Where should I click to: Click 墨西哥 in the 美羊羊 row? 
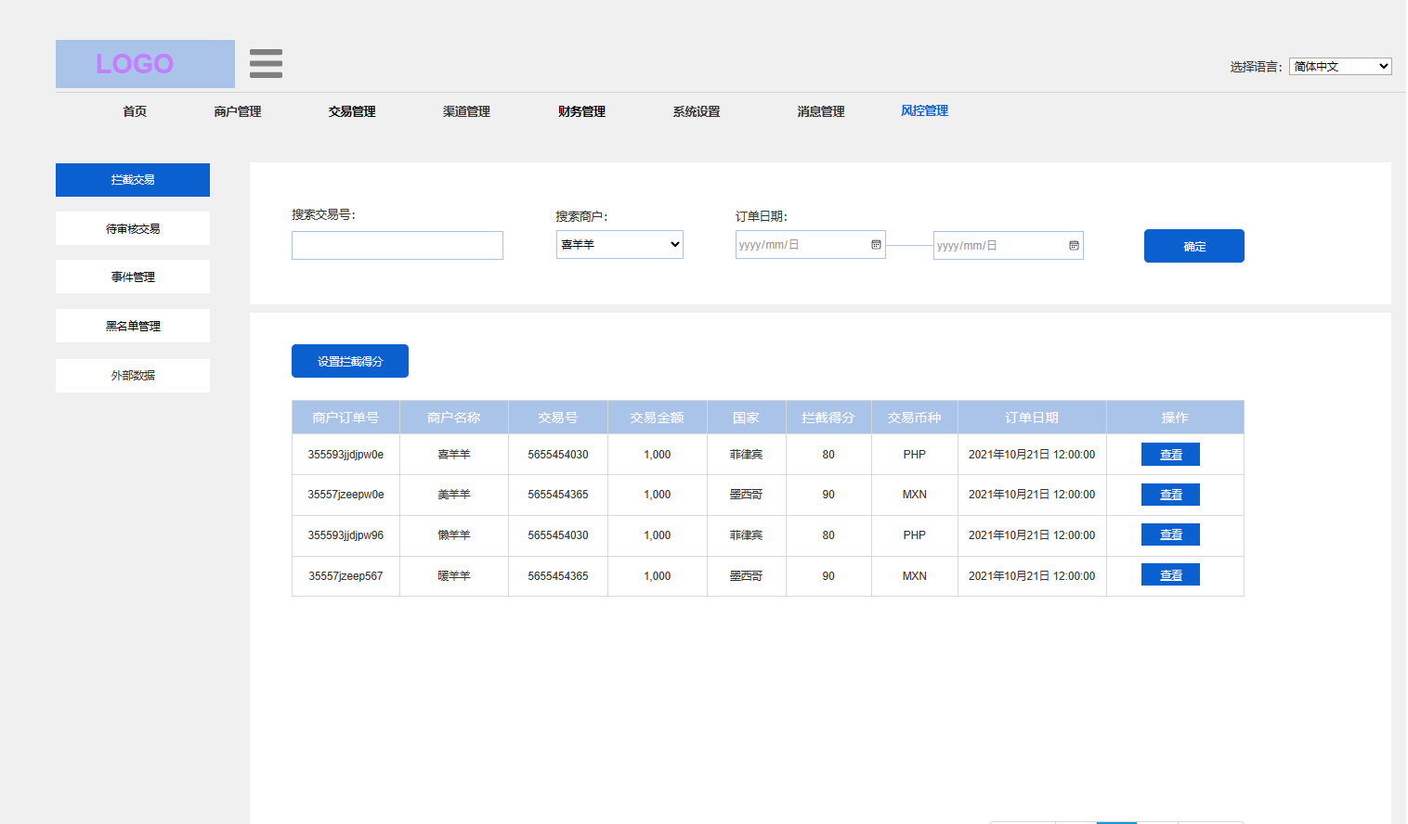pyautogui.click(x=747, y=495)
